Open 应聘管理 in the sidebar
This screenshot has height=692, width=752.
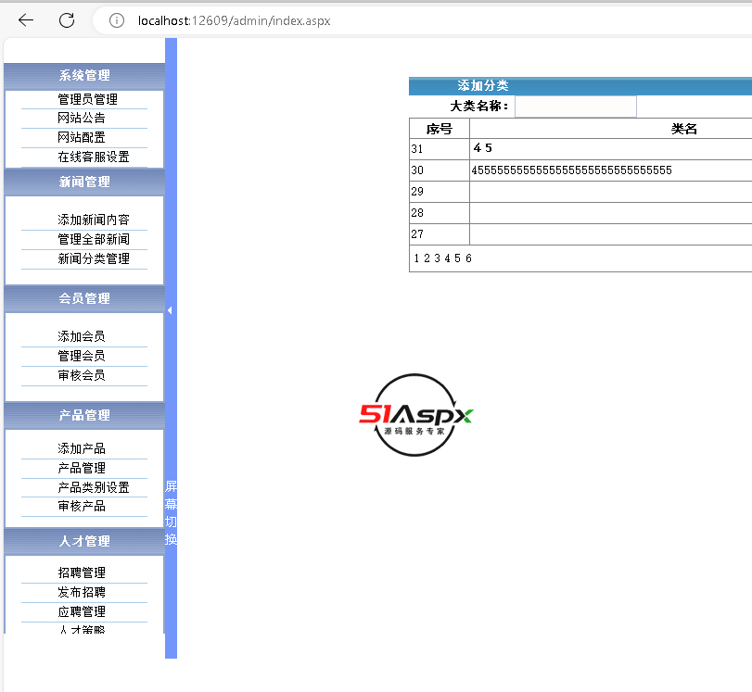tap(82, 612)
